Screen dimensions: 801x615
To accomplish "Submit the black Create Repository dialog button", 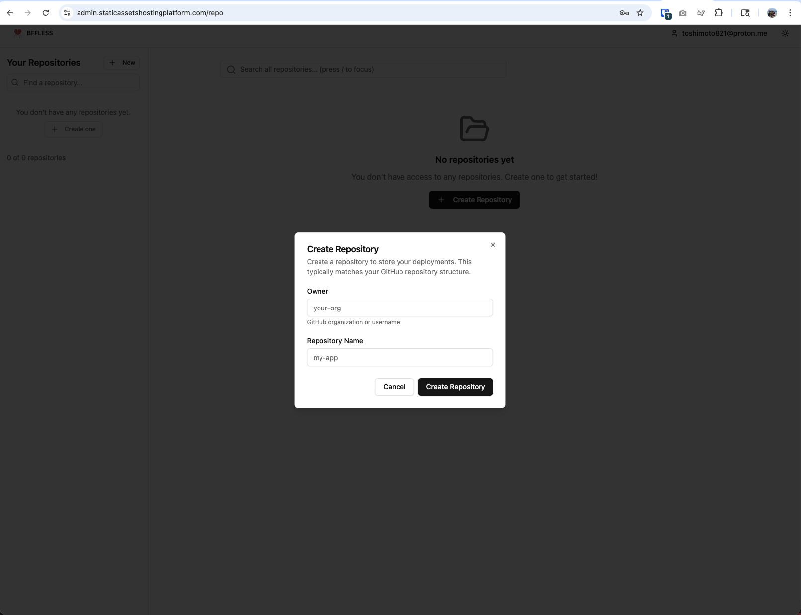I will point(455,387).
